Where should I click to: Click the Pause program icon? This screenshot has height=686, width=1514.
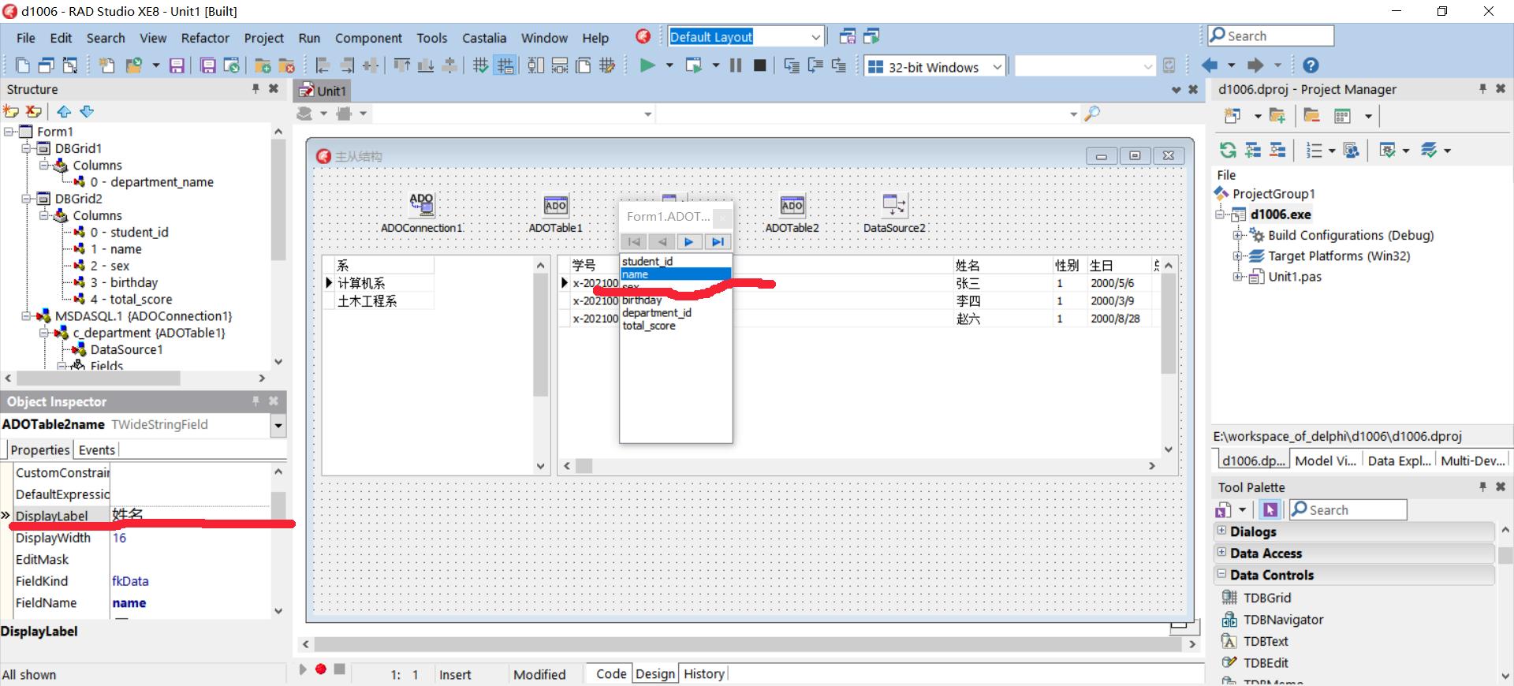click(736, 65)
